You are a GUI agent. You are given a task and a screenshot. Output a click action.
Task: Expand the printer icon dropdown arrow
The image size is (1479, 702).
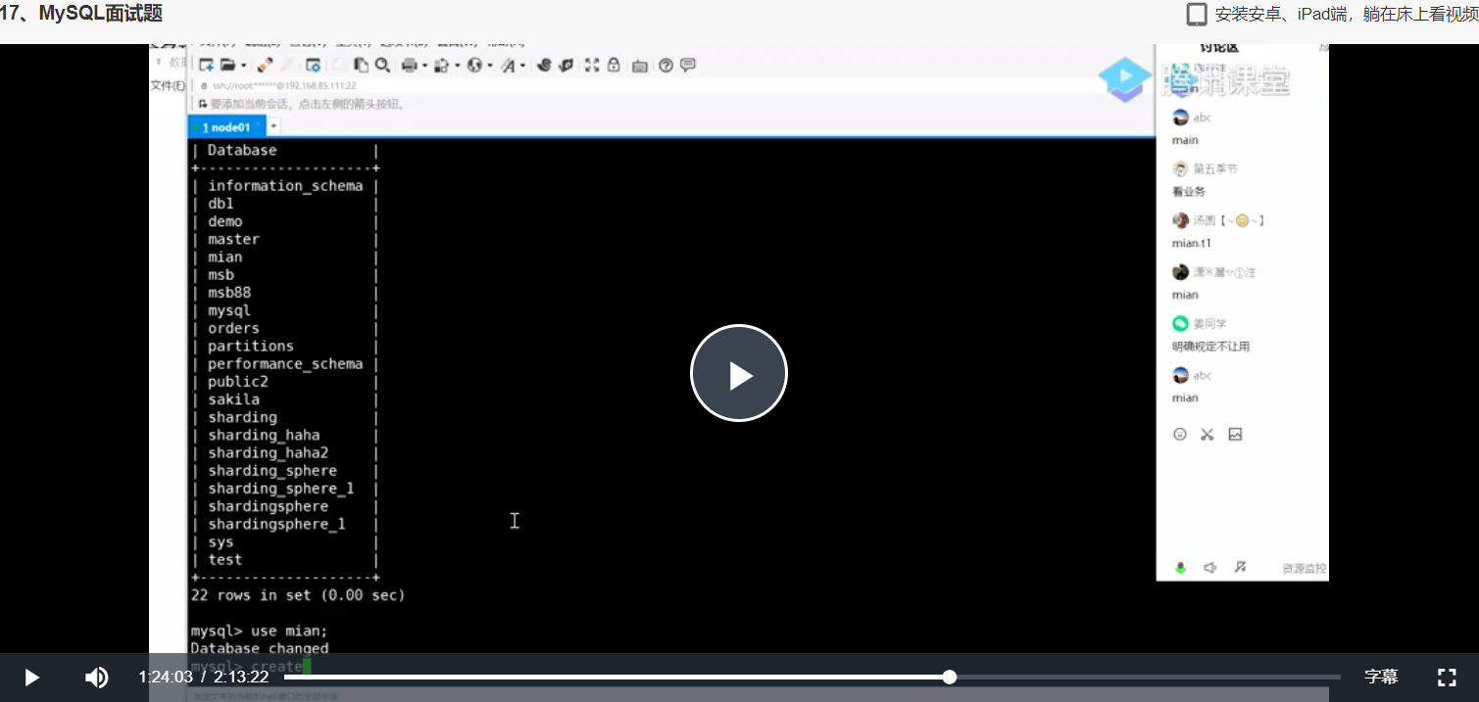pyautogui.click(x=424, y=66)
